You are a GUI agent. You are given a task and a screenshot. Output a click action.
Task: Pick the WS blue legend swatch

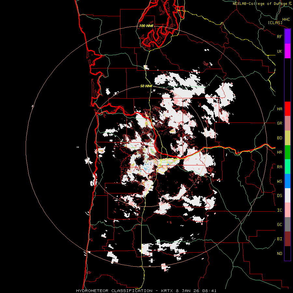(287, 181)
